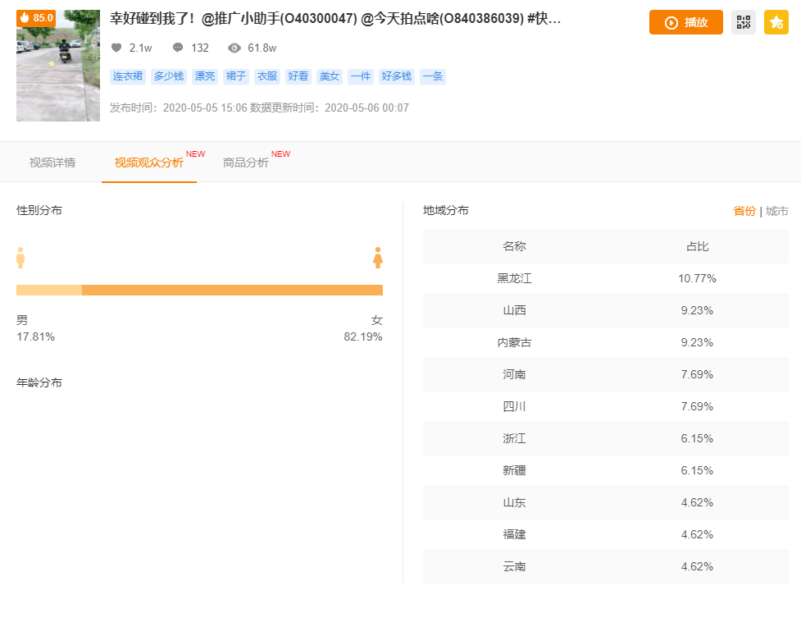Click the video thumbnail at top left
Screen dimensions: 801x618
tap(57, 66)
